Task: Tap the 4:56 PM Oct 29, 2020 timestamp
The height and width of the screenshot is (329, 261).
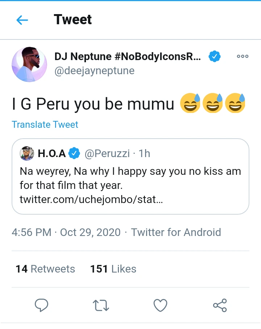Action: click(x=66, y=232)
